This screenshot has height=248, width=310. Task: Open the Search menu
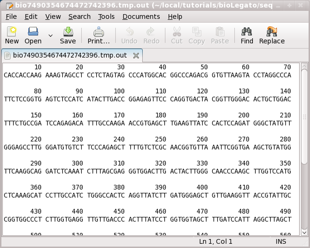click(79, 17)
